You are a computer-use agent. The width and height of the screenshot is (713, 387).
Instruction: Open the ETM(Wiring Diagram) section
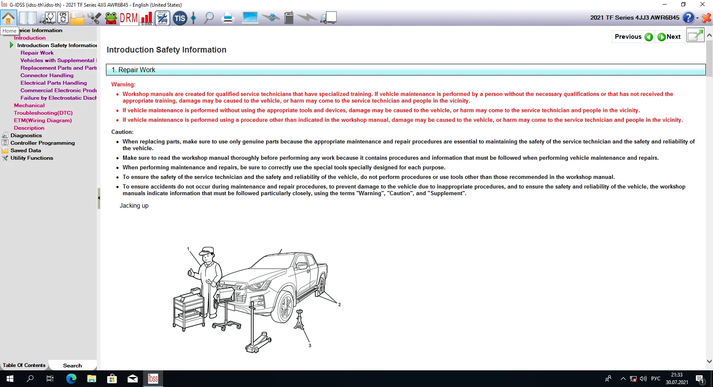click(43, 121)
